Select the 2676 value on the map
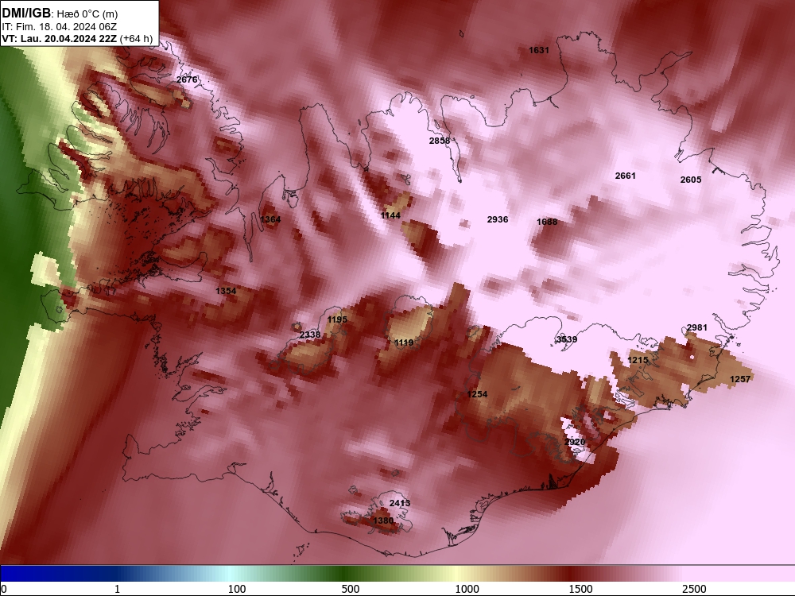795x596 pixels. (x=187, y=79)
